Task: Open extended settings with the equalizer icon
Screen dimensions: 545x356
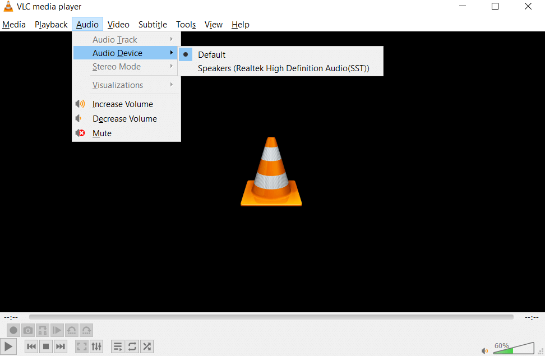Action: [x=96, y=346]
